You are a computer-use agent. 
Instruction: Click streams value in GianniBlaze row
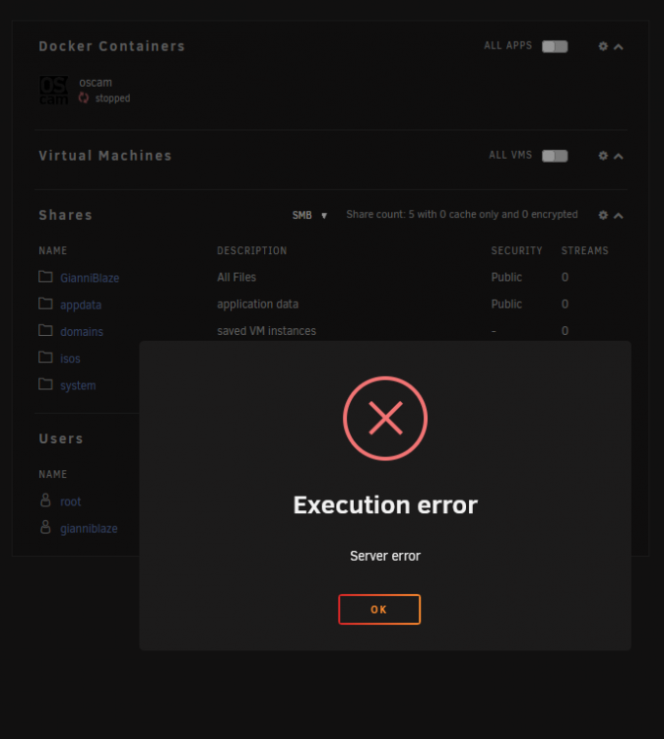tap(564, 277)
